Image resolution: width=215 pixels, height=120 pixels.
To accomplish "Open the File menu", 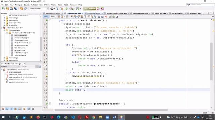I will click(x=2, y=5).
